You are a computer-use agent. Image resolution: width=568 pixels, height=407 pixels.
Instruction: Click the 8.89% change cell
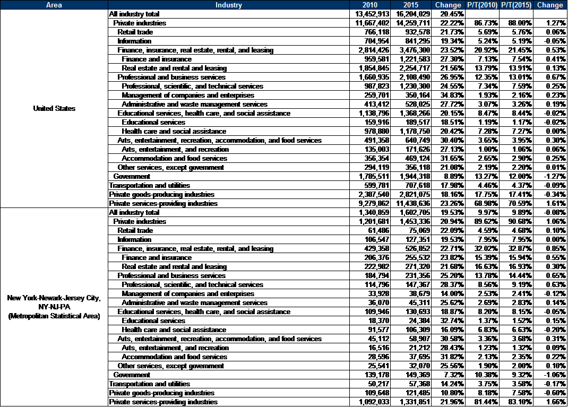(x=448, y=177)
